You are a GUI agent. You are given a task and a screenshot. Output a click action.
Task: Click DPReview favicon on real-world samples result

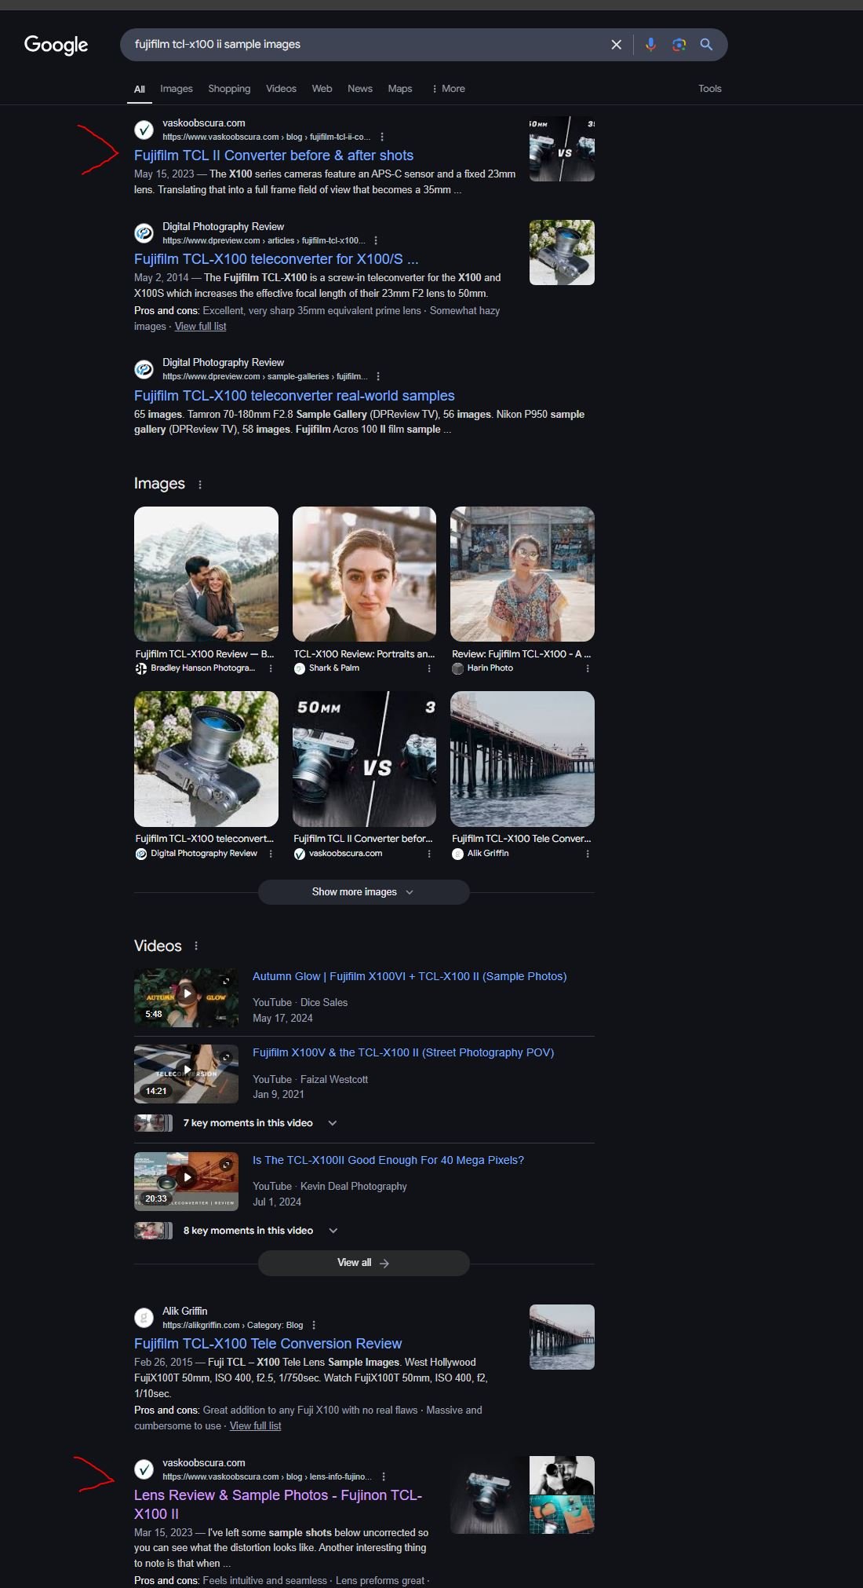144,369
